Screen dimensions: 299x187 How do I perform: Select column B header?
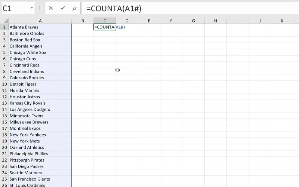(83, 21)
